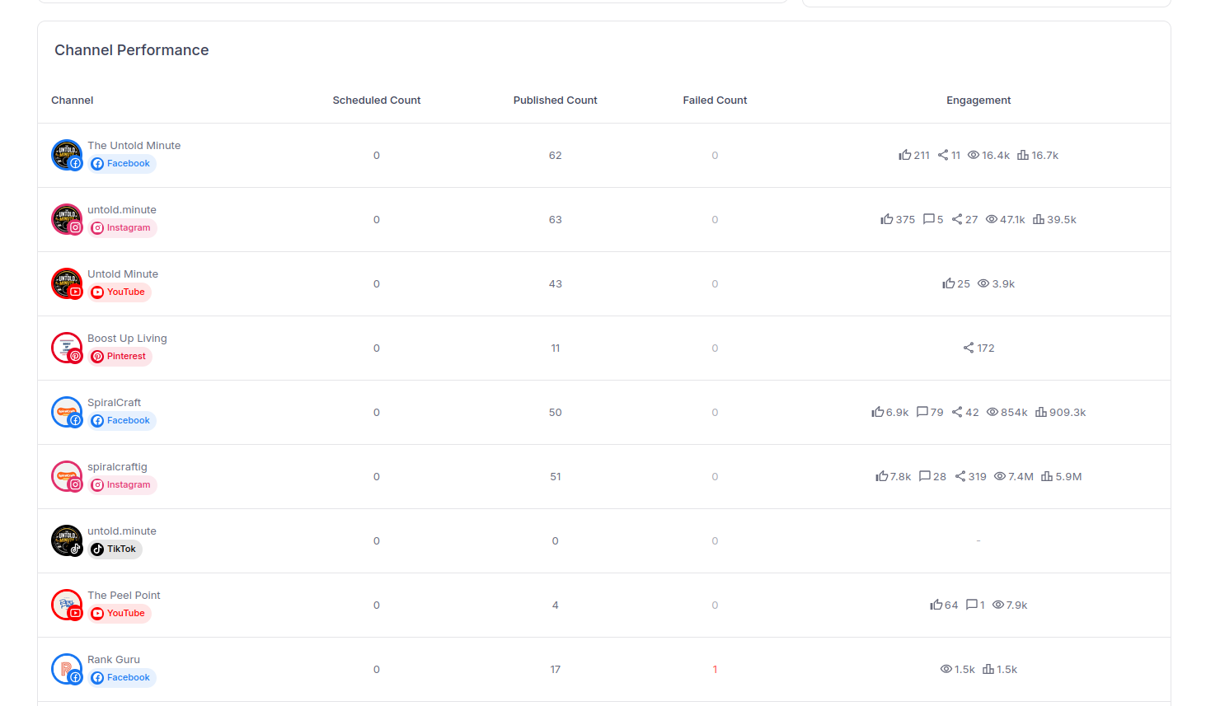Click the SpiralCraft Facebook channel avatar
Image resolution: width=1206 pixels, height=706 pixels.
(67, 412)
